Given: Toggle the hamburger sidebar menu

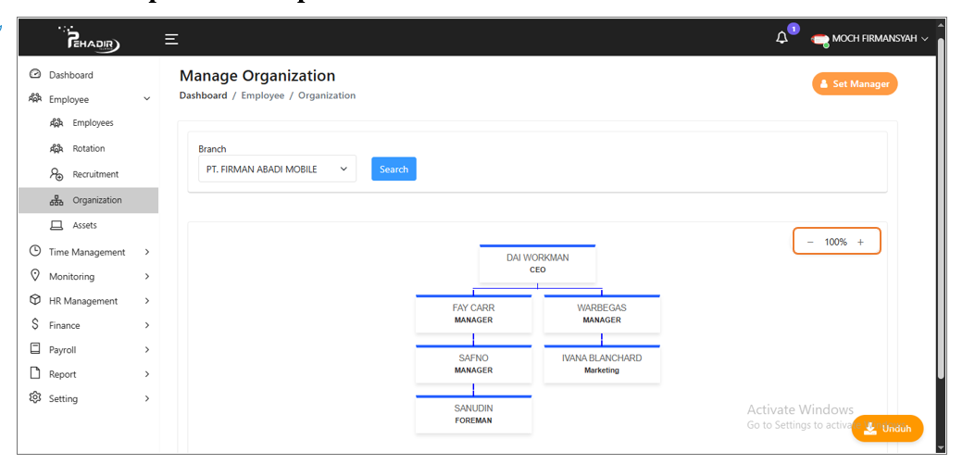Looking at the screenshot, I should click(x=171, y=39).
